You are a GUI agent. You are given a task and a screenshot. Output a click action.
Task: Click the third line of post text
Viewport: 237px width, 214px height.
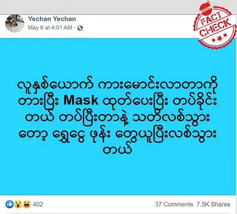tap(117, 117)
